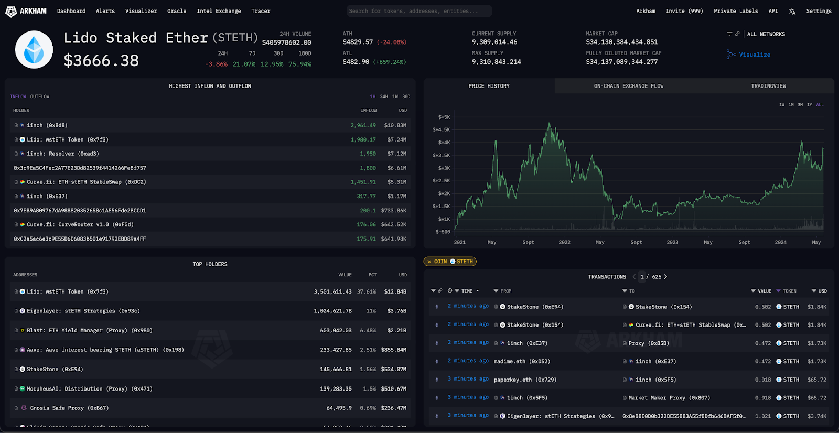Screen dimensions: 839x433
Task: Click the link icon in the transactions header
Action: coord(440,291)
